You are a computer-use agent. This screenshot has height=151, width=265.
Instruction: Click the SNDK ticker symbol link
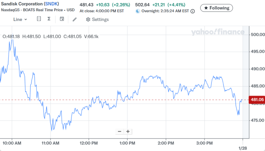click(x=52, y=3)
